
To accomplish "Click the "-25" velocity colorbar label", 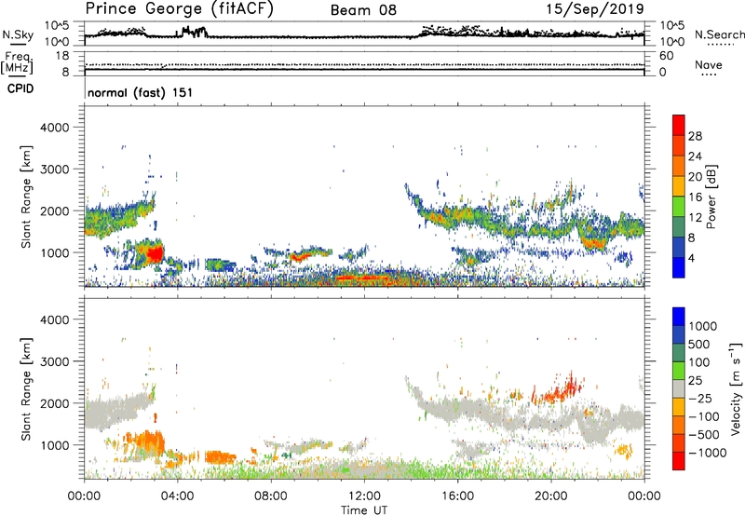I will 700,399.
